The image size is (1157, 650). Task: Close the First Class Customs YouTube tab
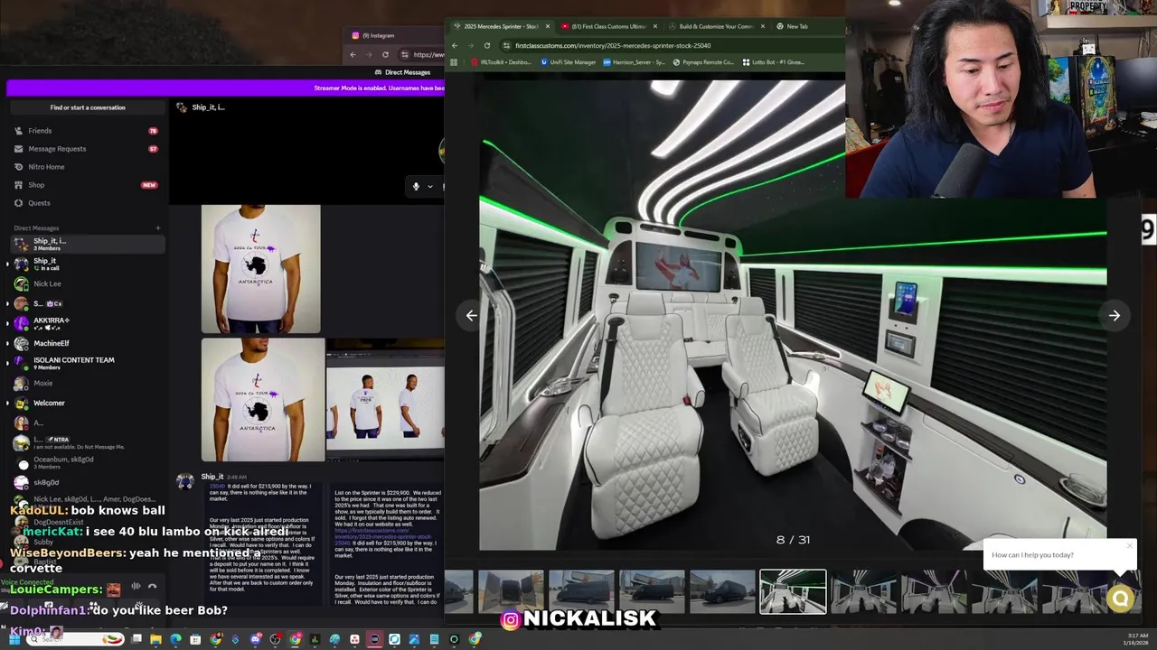pyautogui.click(x=655, y=26)
